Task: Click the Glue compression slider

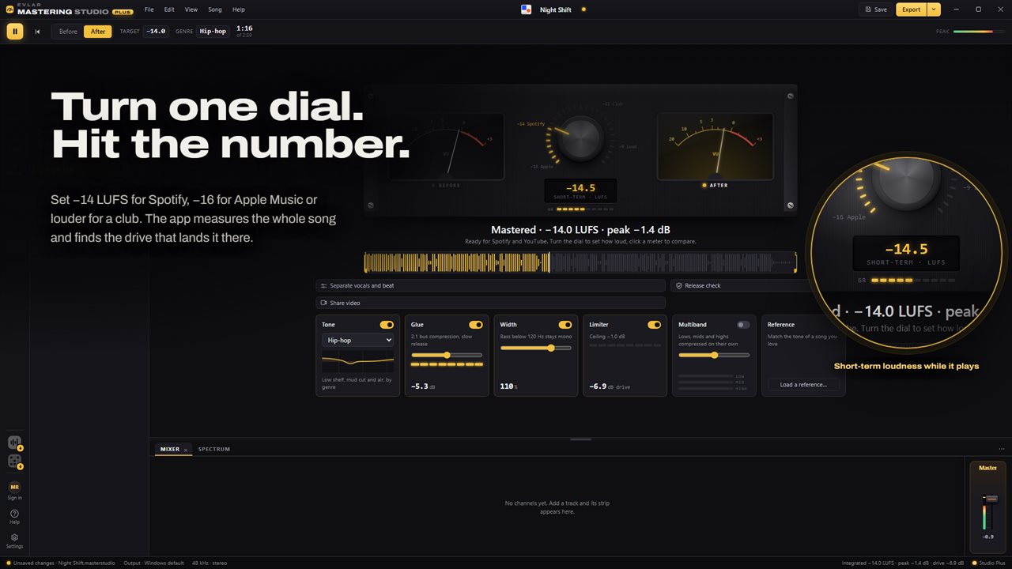Action: 447,355
